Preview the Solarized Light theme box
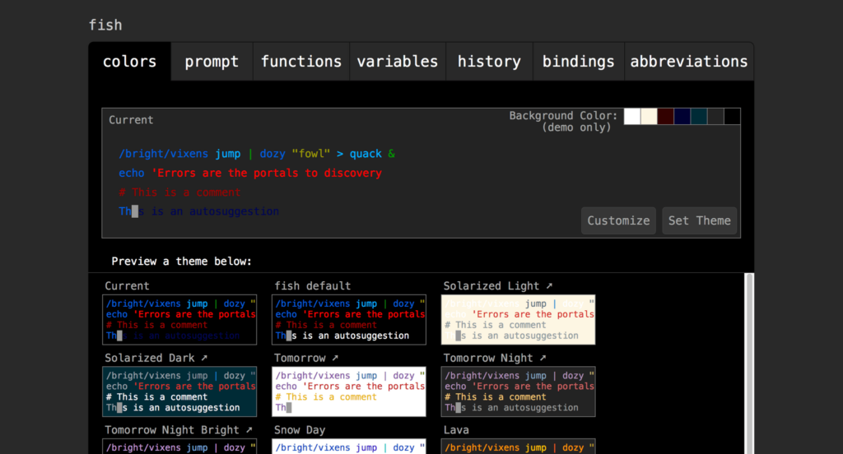 (519, 320)
